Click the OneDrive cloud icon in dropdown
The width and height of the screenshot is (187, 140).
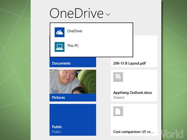click(59, 32)
